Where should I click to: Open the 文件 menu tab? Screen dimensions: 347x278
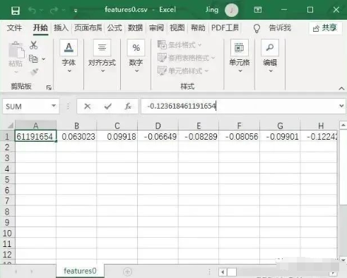click(x=14, y=28)
